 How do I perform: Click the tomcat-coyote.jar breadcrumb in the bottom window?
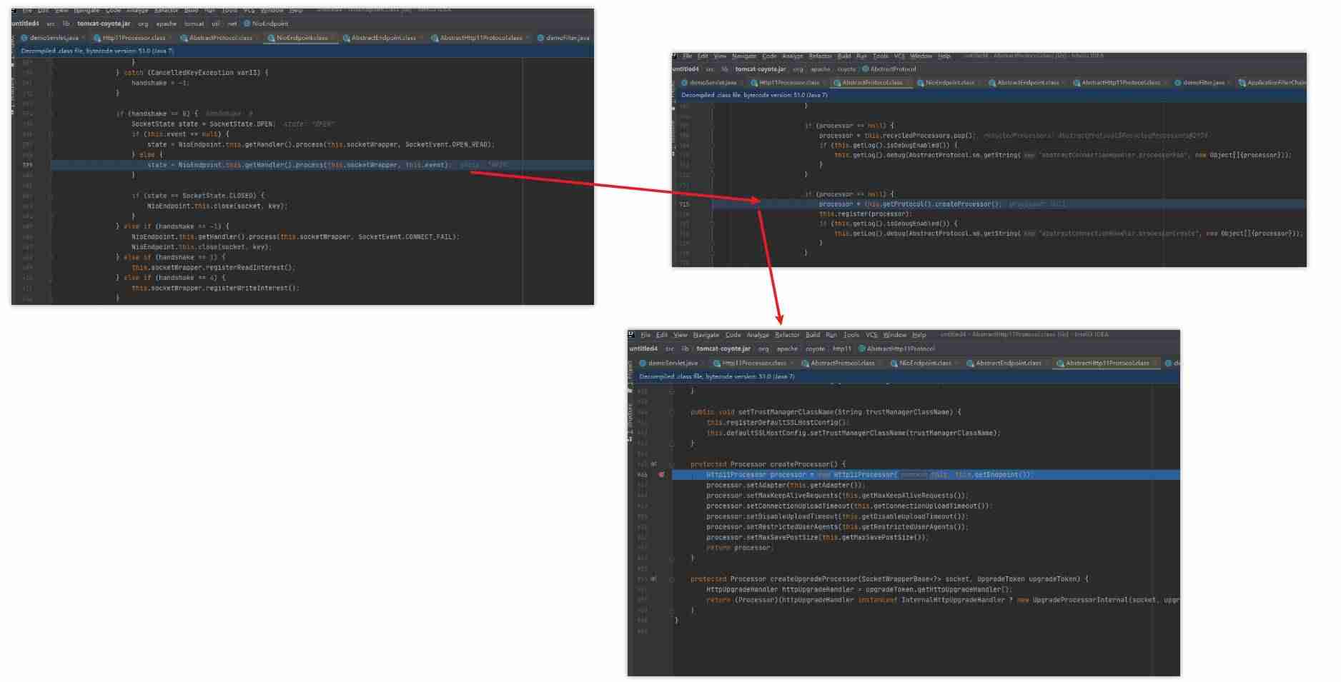coord(723,349)
